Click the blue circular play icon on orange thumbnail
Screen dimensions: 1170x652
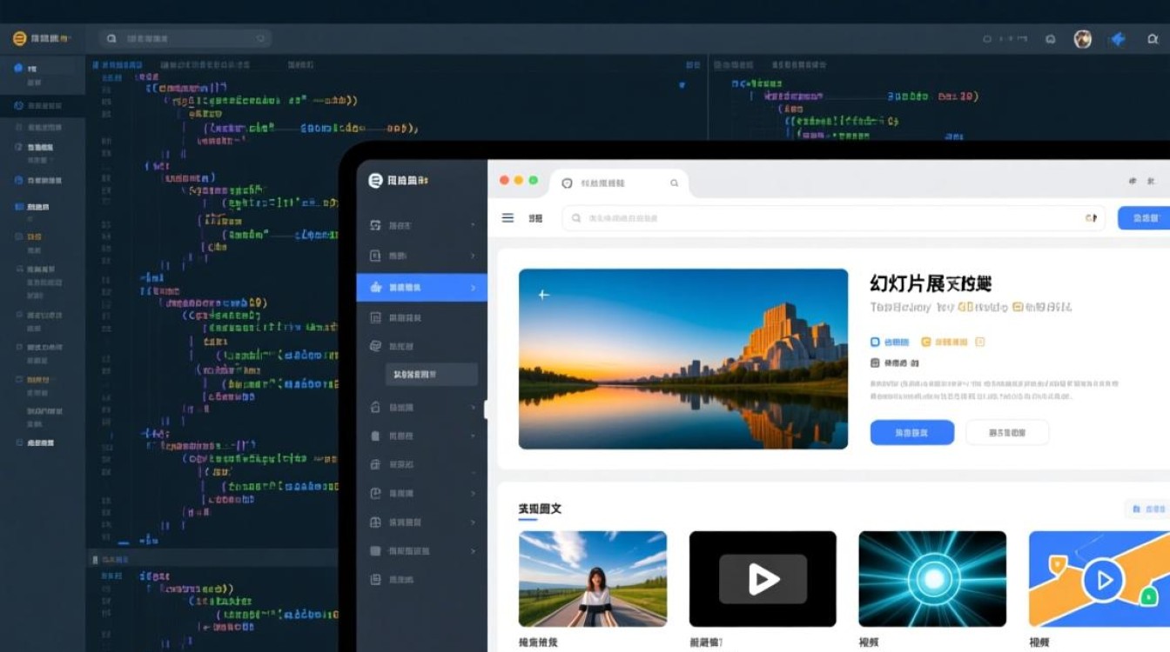pyautogui.click(x=1103, y=579)
